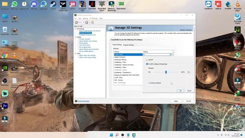Image resolution: width=245 pixels, height=138 pixels.
Task: Click the Apply button
Action: click(x=176, y=101)
